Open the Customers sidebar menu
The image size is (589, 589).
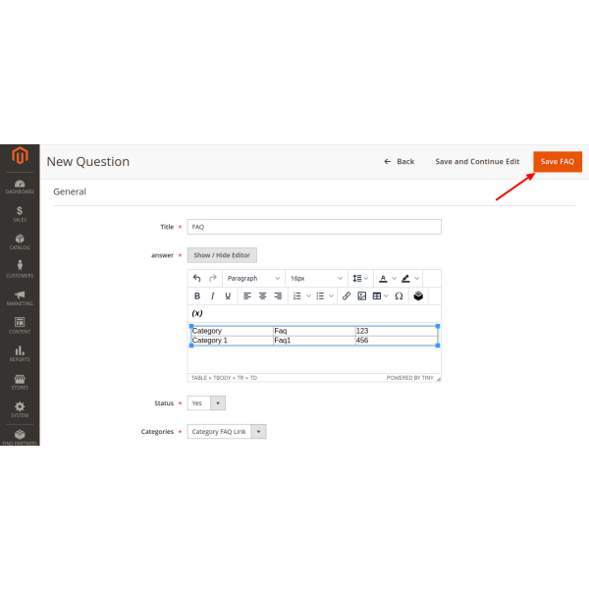(x=20, y=270)
